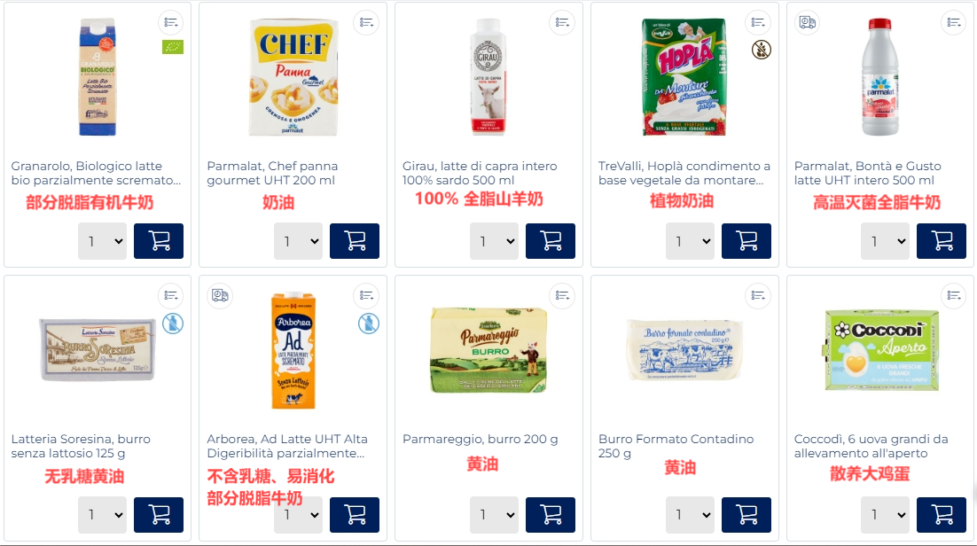Viewport: 977px width, 546px height.
Task: Add Granarolo Biologico latte to cart
Action: [159, 240]
